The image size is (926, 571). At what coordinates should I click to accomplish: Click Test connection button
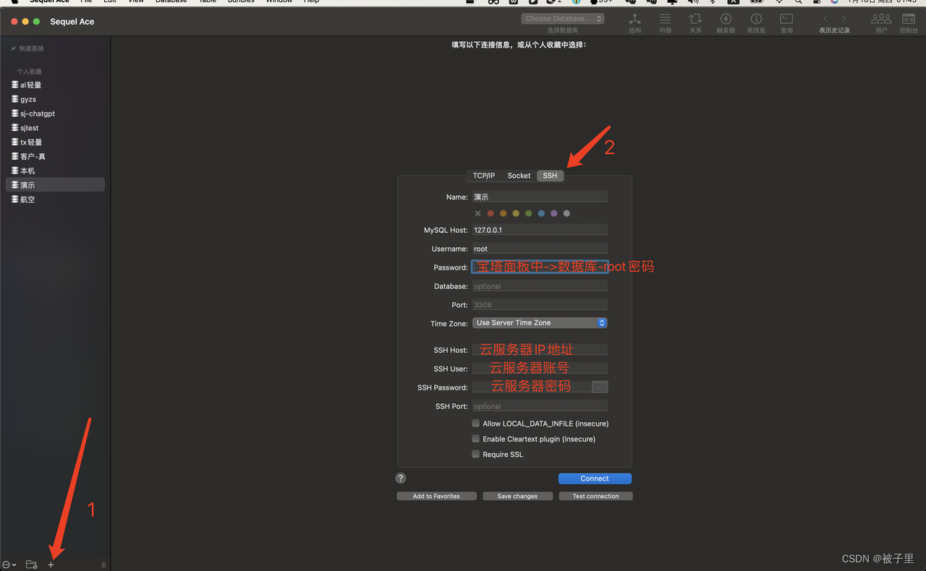595,496
